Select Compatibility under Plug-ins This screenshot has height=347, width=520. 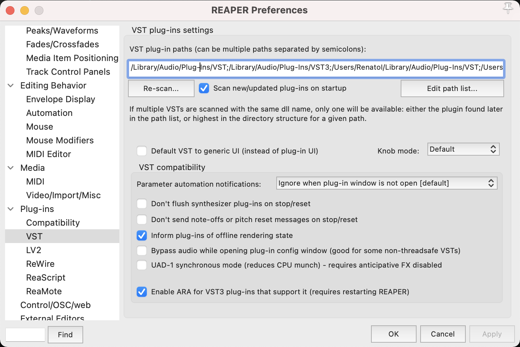pyautogui.click(x=53, y=223)
